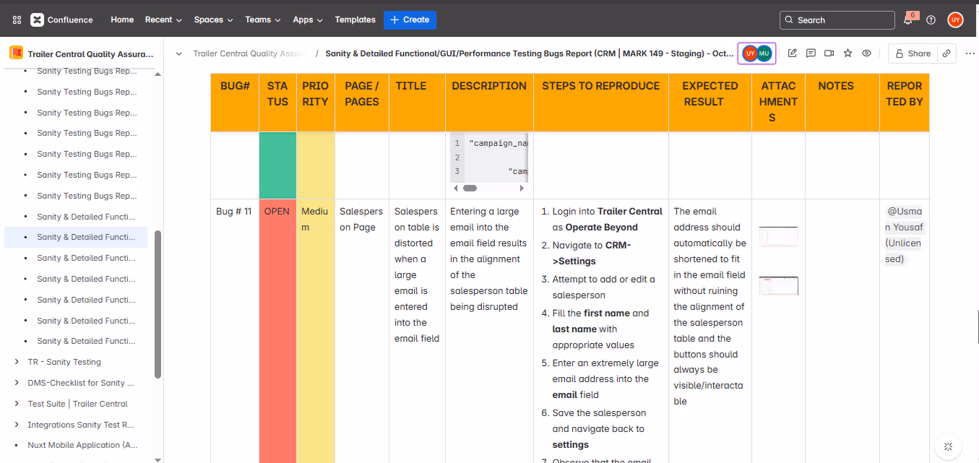Open the Apps dropdown

308,20
